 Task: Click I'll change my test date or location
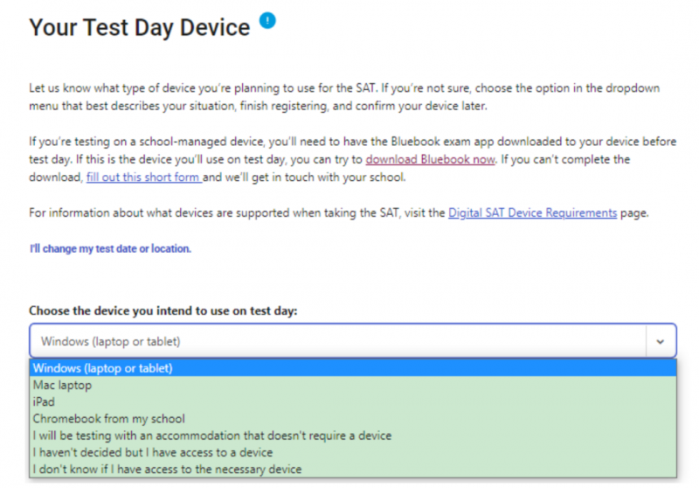pyautogui.click(x=110, y=248)
